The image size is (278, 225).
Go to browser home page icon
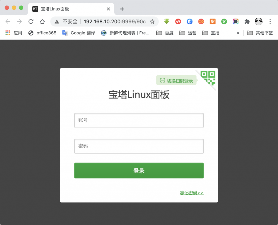pyautogui.click(x=42, y=22)
